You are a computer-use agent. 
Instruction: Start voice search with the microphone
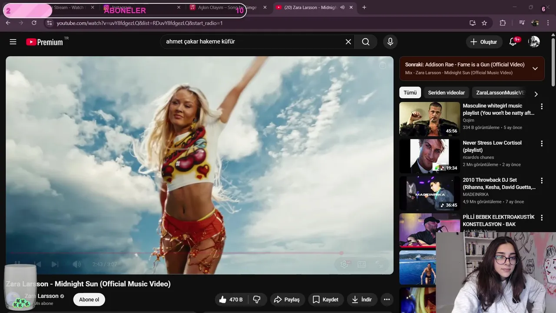click(390, 42)
